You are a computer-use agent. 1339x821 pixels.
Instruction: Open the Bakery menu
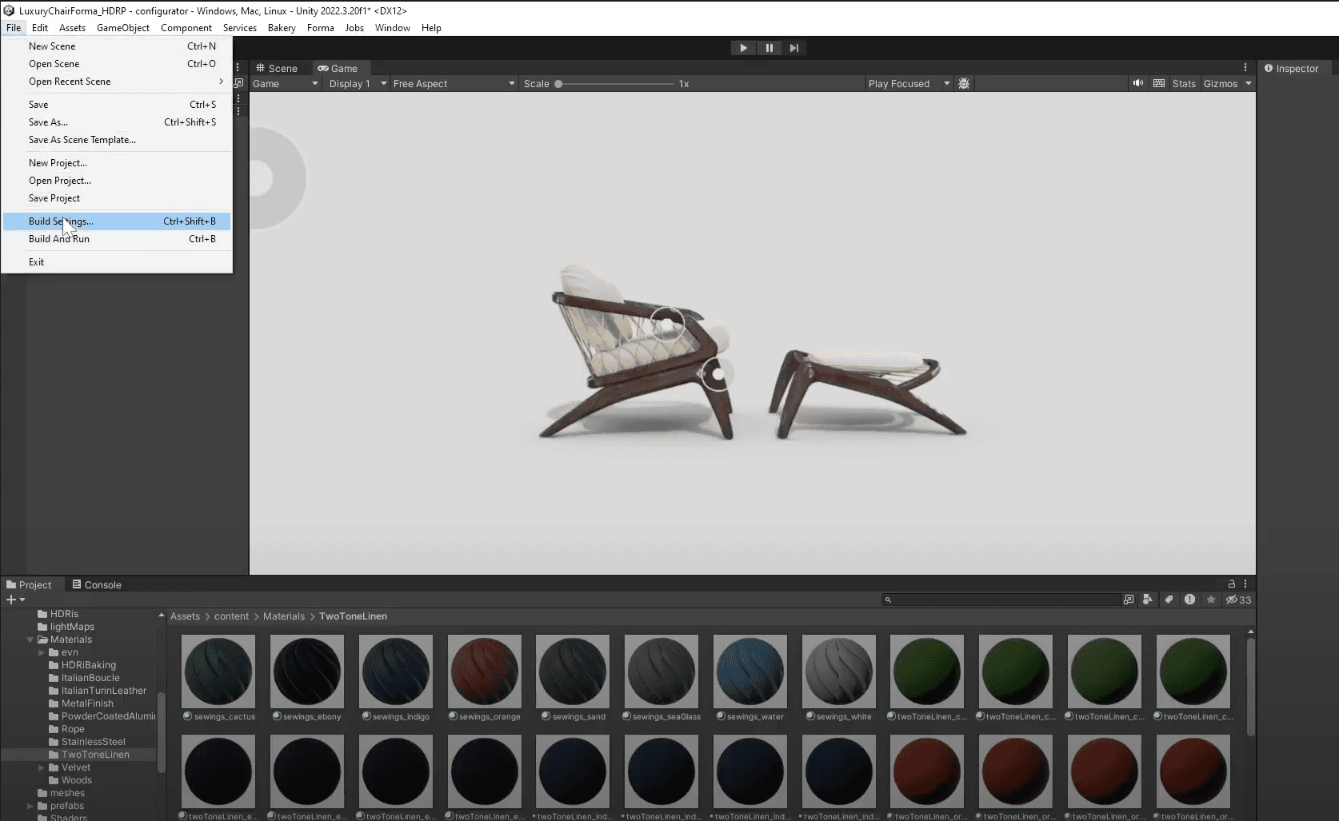(x=282, y=27)
